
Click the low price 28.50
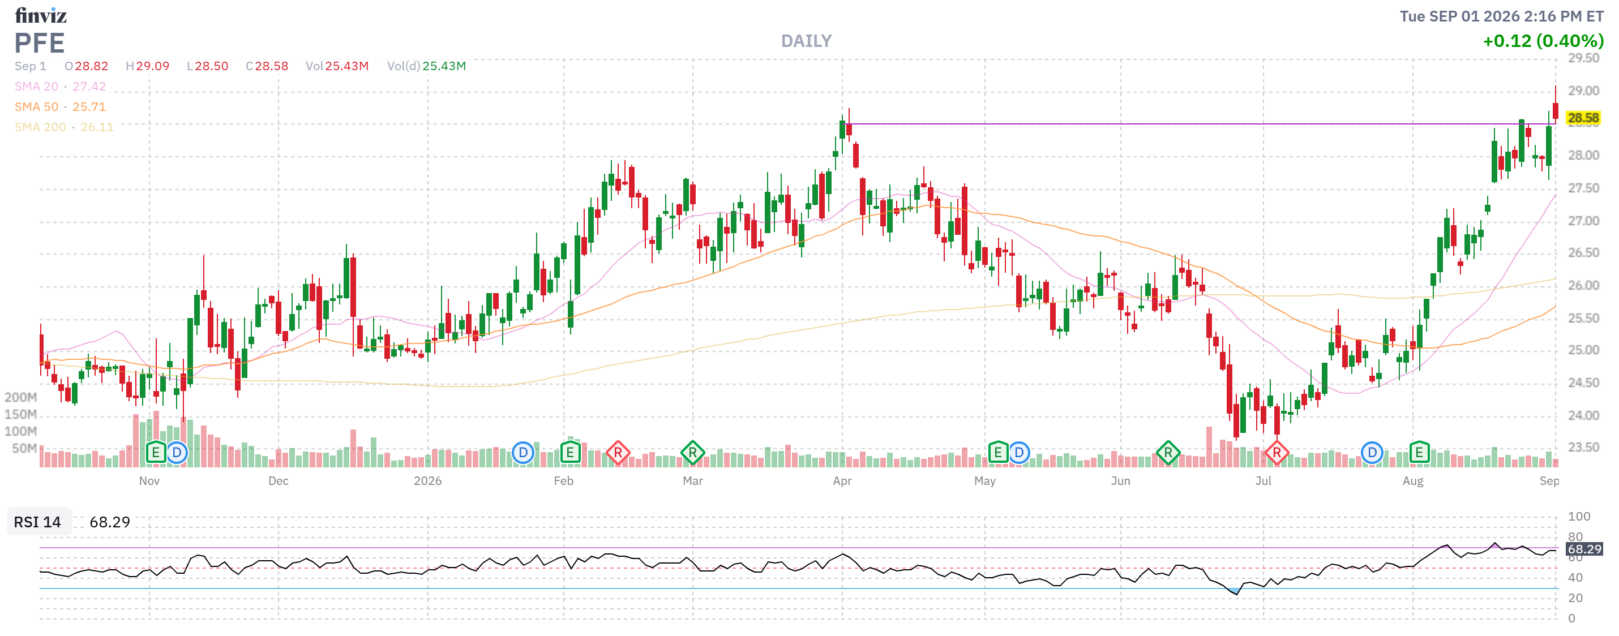(212, 66)
